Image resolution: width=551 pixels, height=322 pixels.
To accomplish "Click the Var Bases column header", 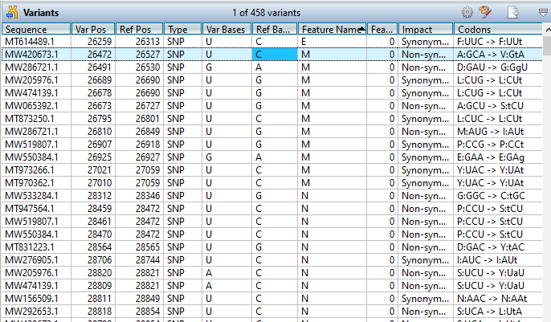I will [226, 29].
